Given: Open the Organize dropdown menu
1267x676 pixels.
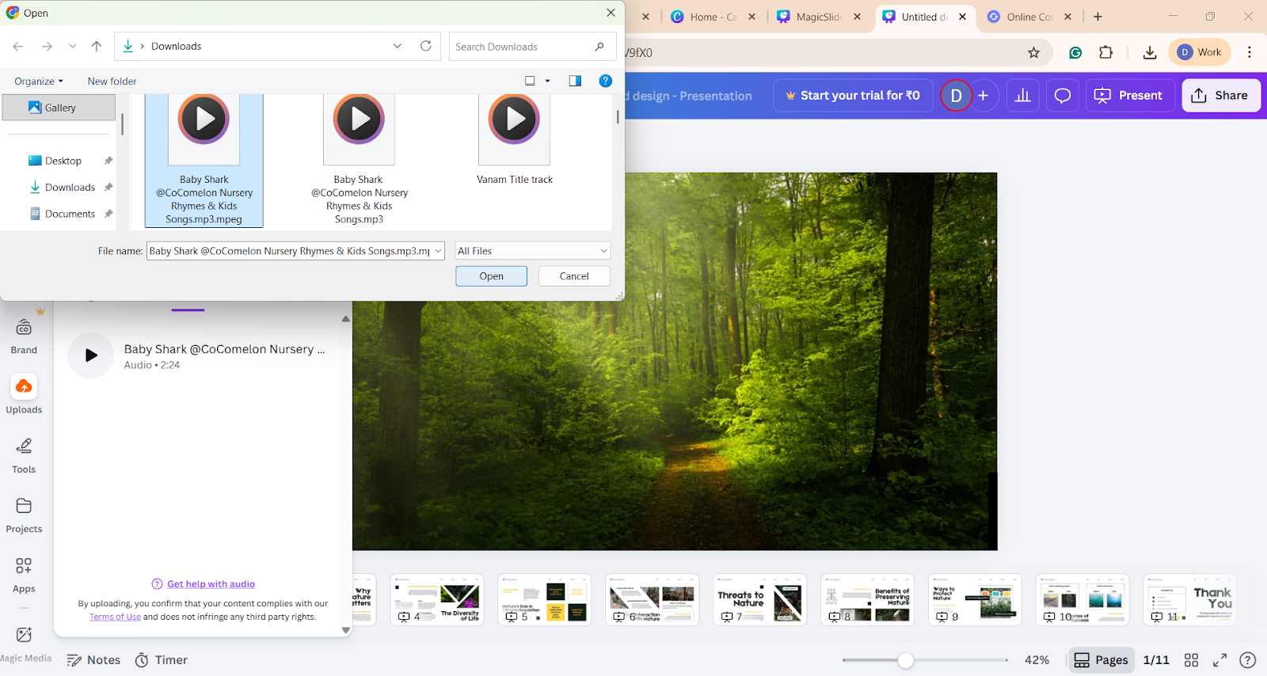Looking at the screenshot, I should coord(39,82).
